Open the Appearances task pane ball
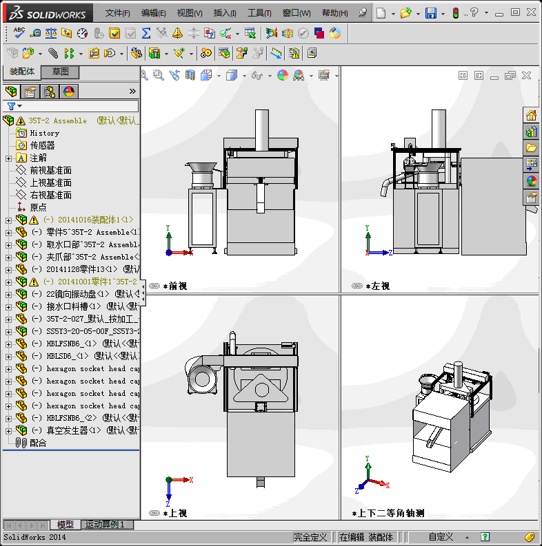The image size is (542, 546). pos(531,181)
